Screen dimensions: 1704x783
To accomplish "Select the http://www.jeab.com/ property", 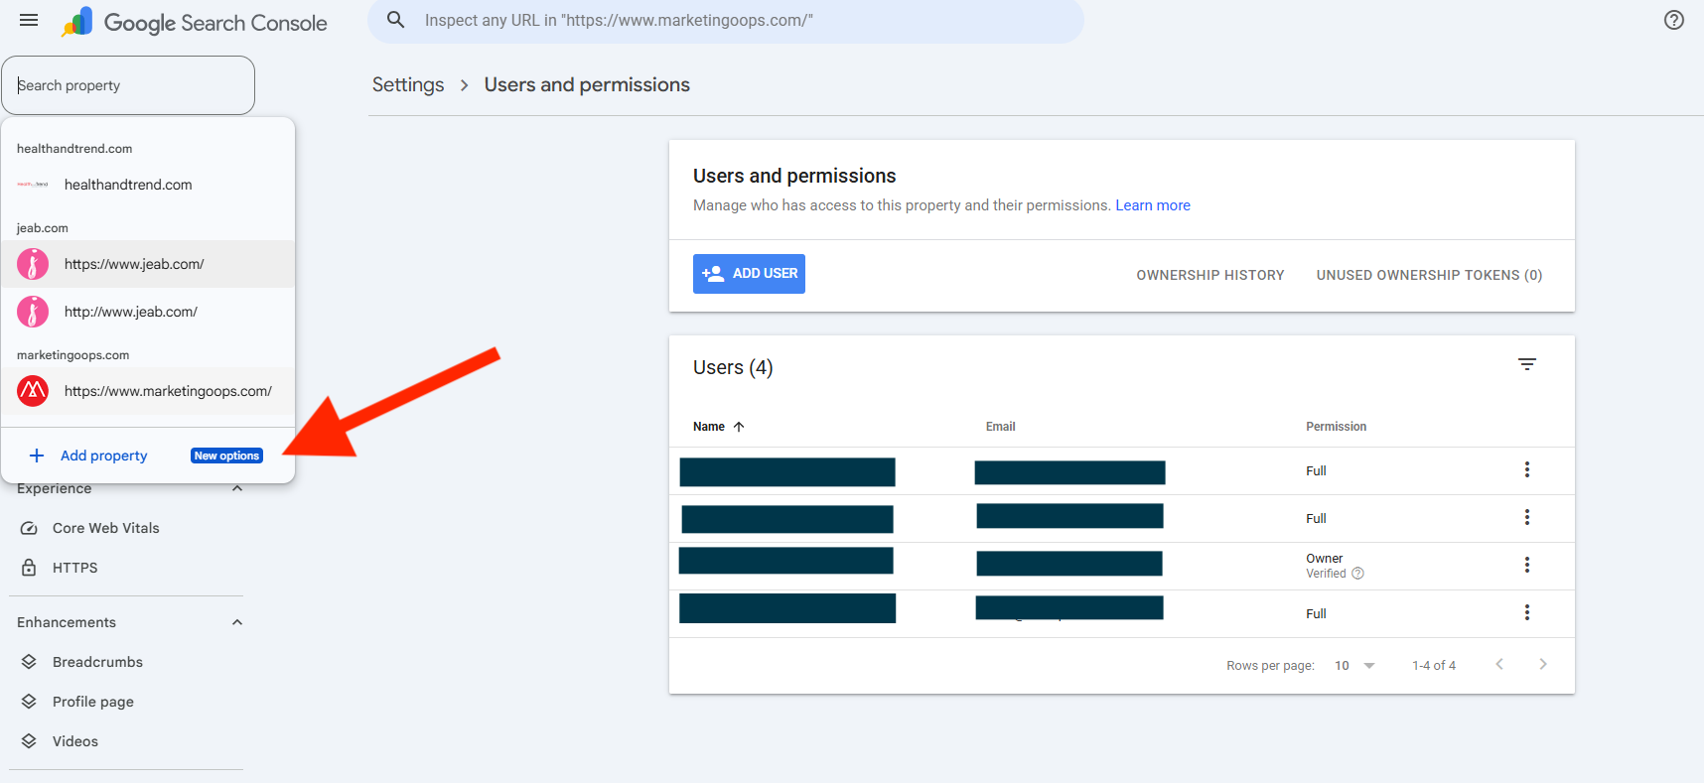I will click(x=148, y=312).
